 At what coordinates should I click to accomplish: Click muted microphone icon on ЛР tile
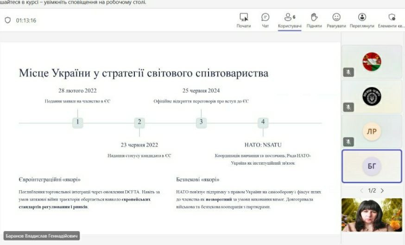point(348,142)
